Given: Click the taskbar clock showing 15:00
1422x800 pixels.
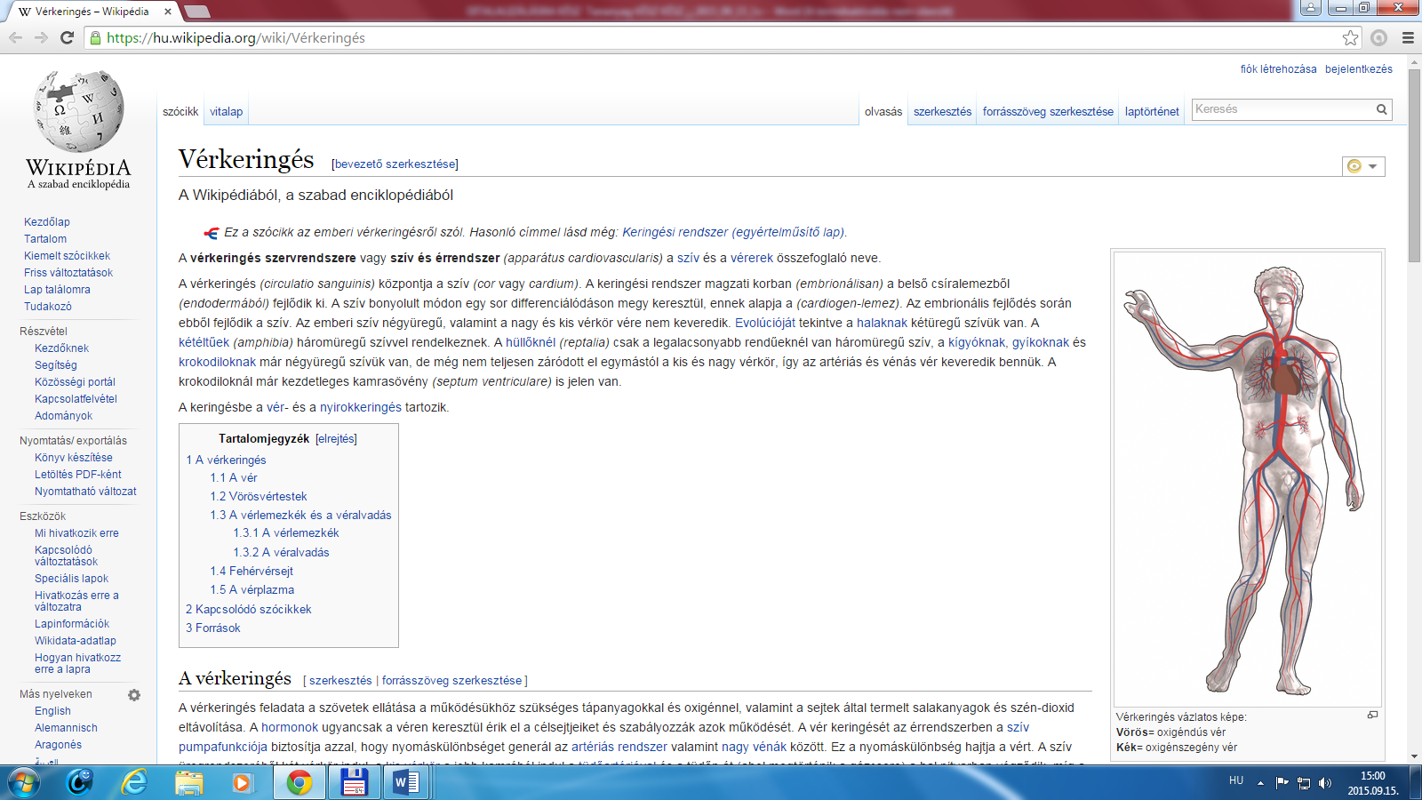Looking at the screenshot, I should [x=1372, y=783].
